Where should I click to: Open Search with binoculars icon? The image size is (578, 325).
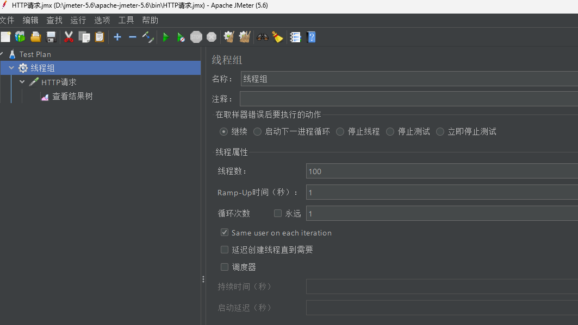(263, 37)
